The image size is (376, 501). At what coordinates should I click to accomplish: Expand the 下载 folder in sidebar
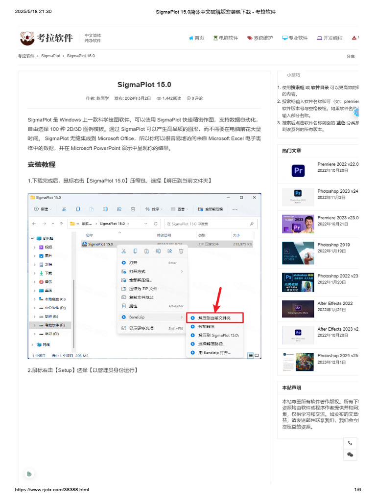35,273
